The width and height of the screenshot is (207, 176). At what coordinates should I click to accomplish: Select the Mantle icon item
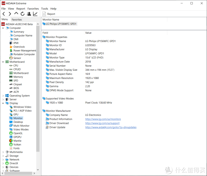coord(11,141)
